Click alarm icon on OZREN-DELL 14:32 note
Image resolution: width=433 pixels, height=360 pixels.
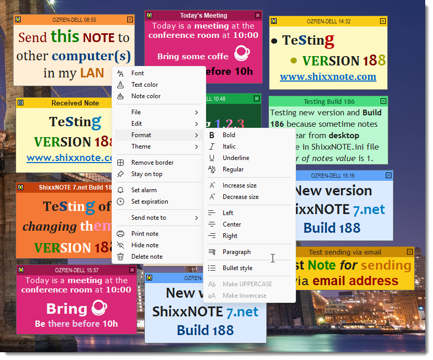(x=274, y=21)
